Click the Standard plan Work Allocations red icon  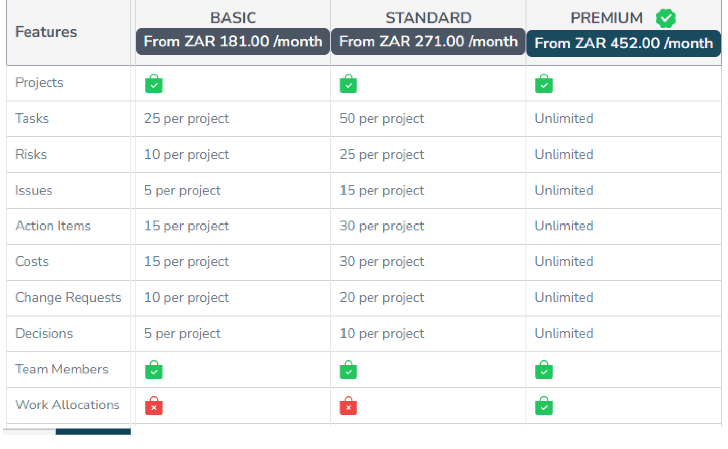tap(348, 406)
